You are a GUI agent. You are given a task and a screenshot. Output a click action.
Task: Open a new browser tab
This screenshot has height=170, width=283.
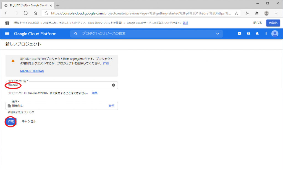click(x=58, y=5)
